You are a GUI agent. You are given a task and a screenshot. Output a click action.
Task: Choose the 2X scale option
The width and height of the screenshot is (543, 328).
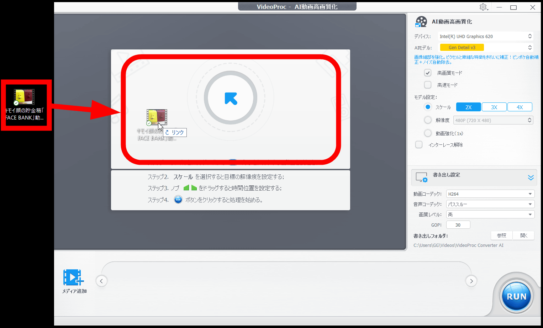[x=468, y=107]
